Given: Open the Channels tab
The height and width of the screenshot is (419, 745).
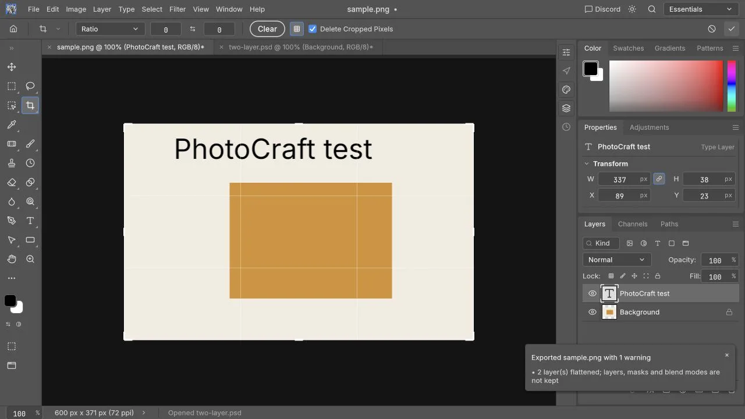Looking at the screenshot, I should pyautogui.click(x=633, y=224).
